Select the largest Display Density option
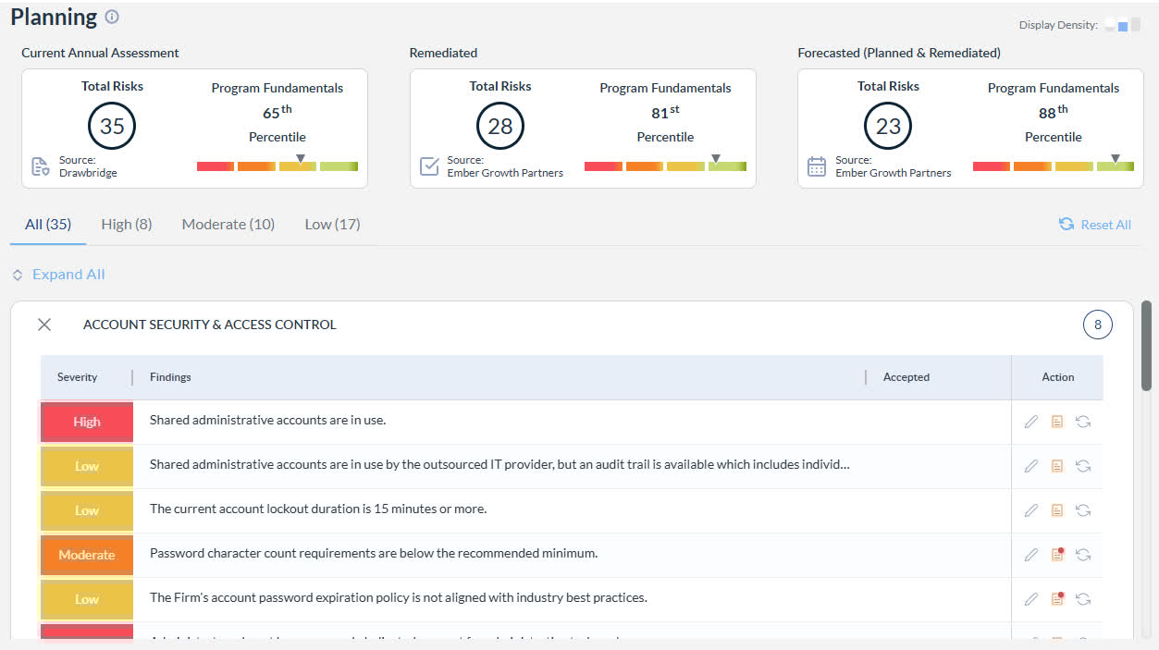This screenshot has height=650, width=1159. pyautogui.click(x=1136, y=26)
